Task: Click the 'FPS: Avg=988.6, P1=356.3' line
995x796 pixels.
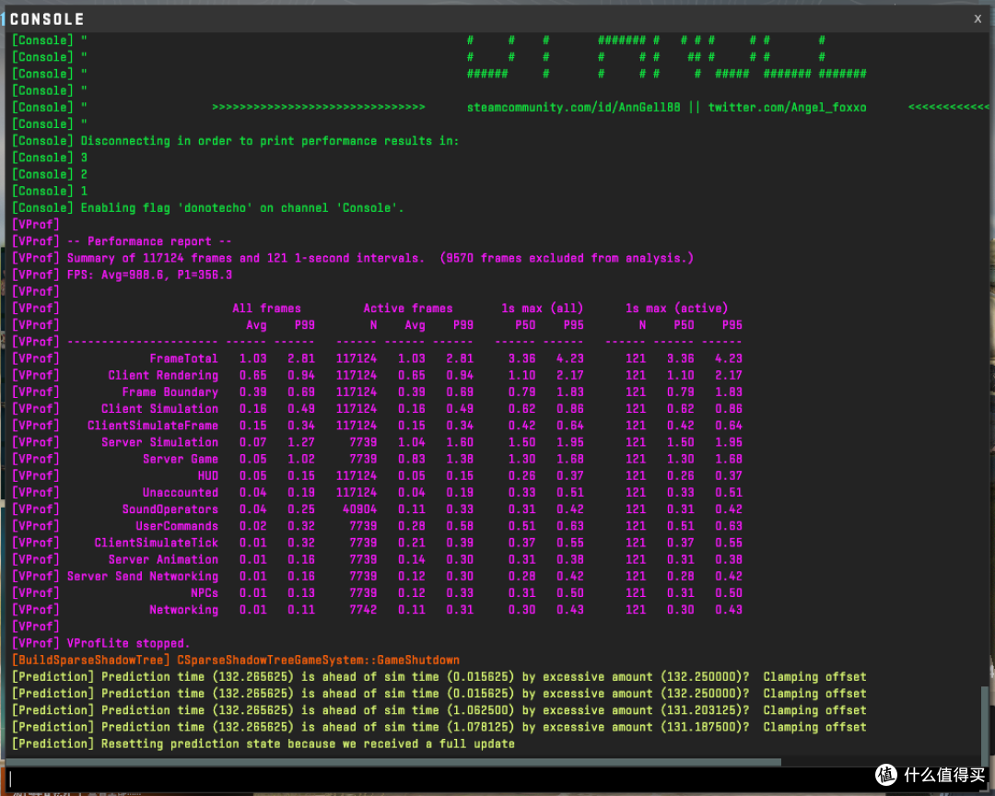Action: tap(122, 275)
